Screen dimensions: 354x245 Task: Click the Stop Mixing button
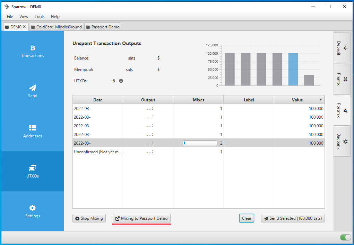(89, 218)
